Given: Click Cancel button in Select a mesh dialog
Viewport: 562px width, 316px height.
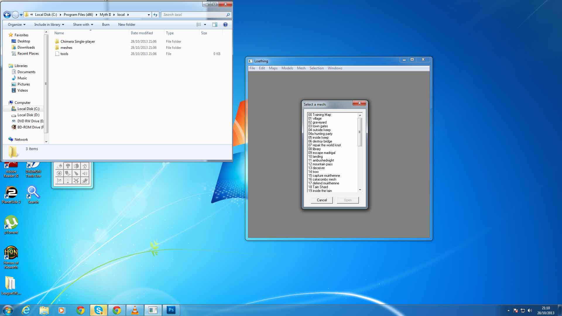Looking at the screenshot, I should (x=322, y=200).
